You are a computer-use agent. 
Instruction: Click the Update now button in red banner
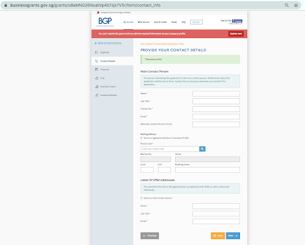pyautogui.click(x=236, y=34)
